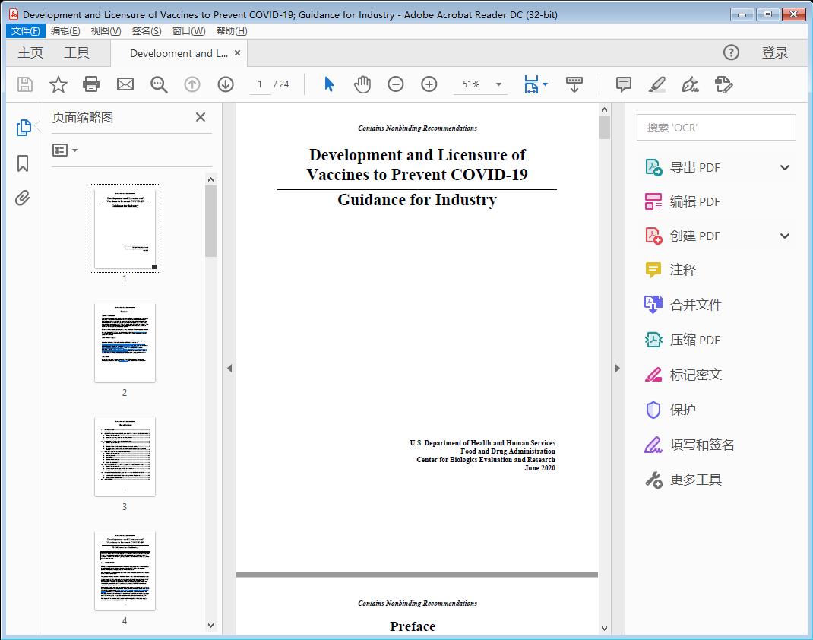813x640 pixels.
Task: Open the bookmarks panel in the sidebar
Action: (23, 163)
